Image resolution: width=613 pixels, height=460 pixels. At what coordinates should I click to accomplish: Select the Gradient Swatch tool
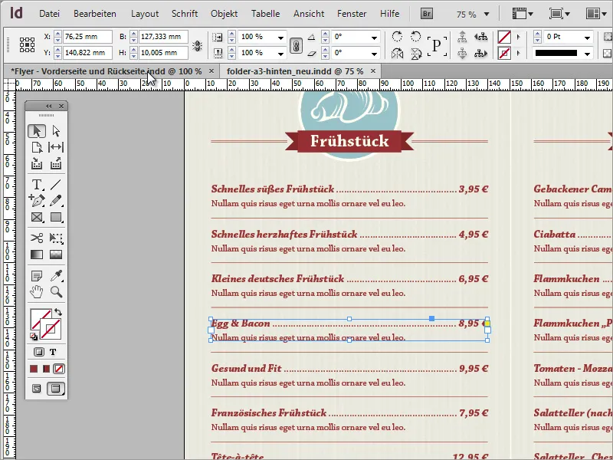(37, 255)
